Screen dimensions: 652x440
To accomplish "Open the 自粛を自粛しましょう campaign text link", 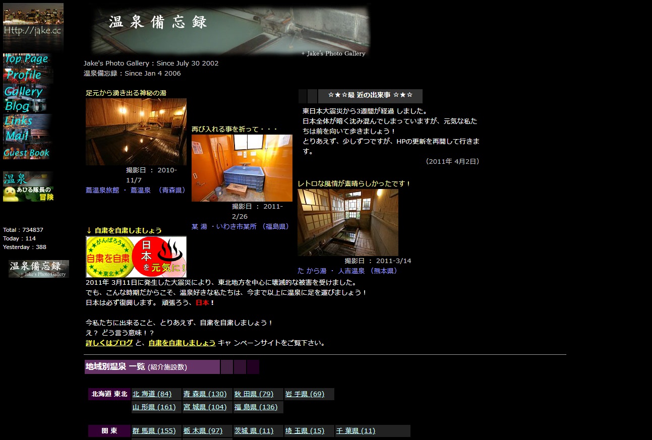I will click(x=182, y=343).
